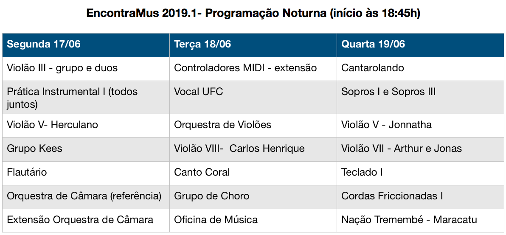Click the Canto Coral cell
Screen dimensions: 506x235
[253, 173]
